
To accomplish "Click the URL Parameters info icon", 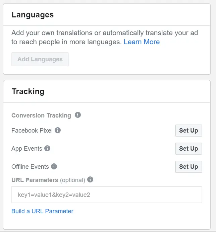I will pyautogui.click(x=90, y=180).
